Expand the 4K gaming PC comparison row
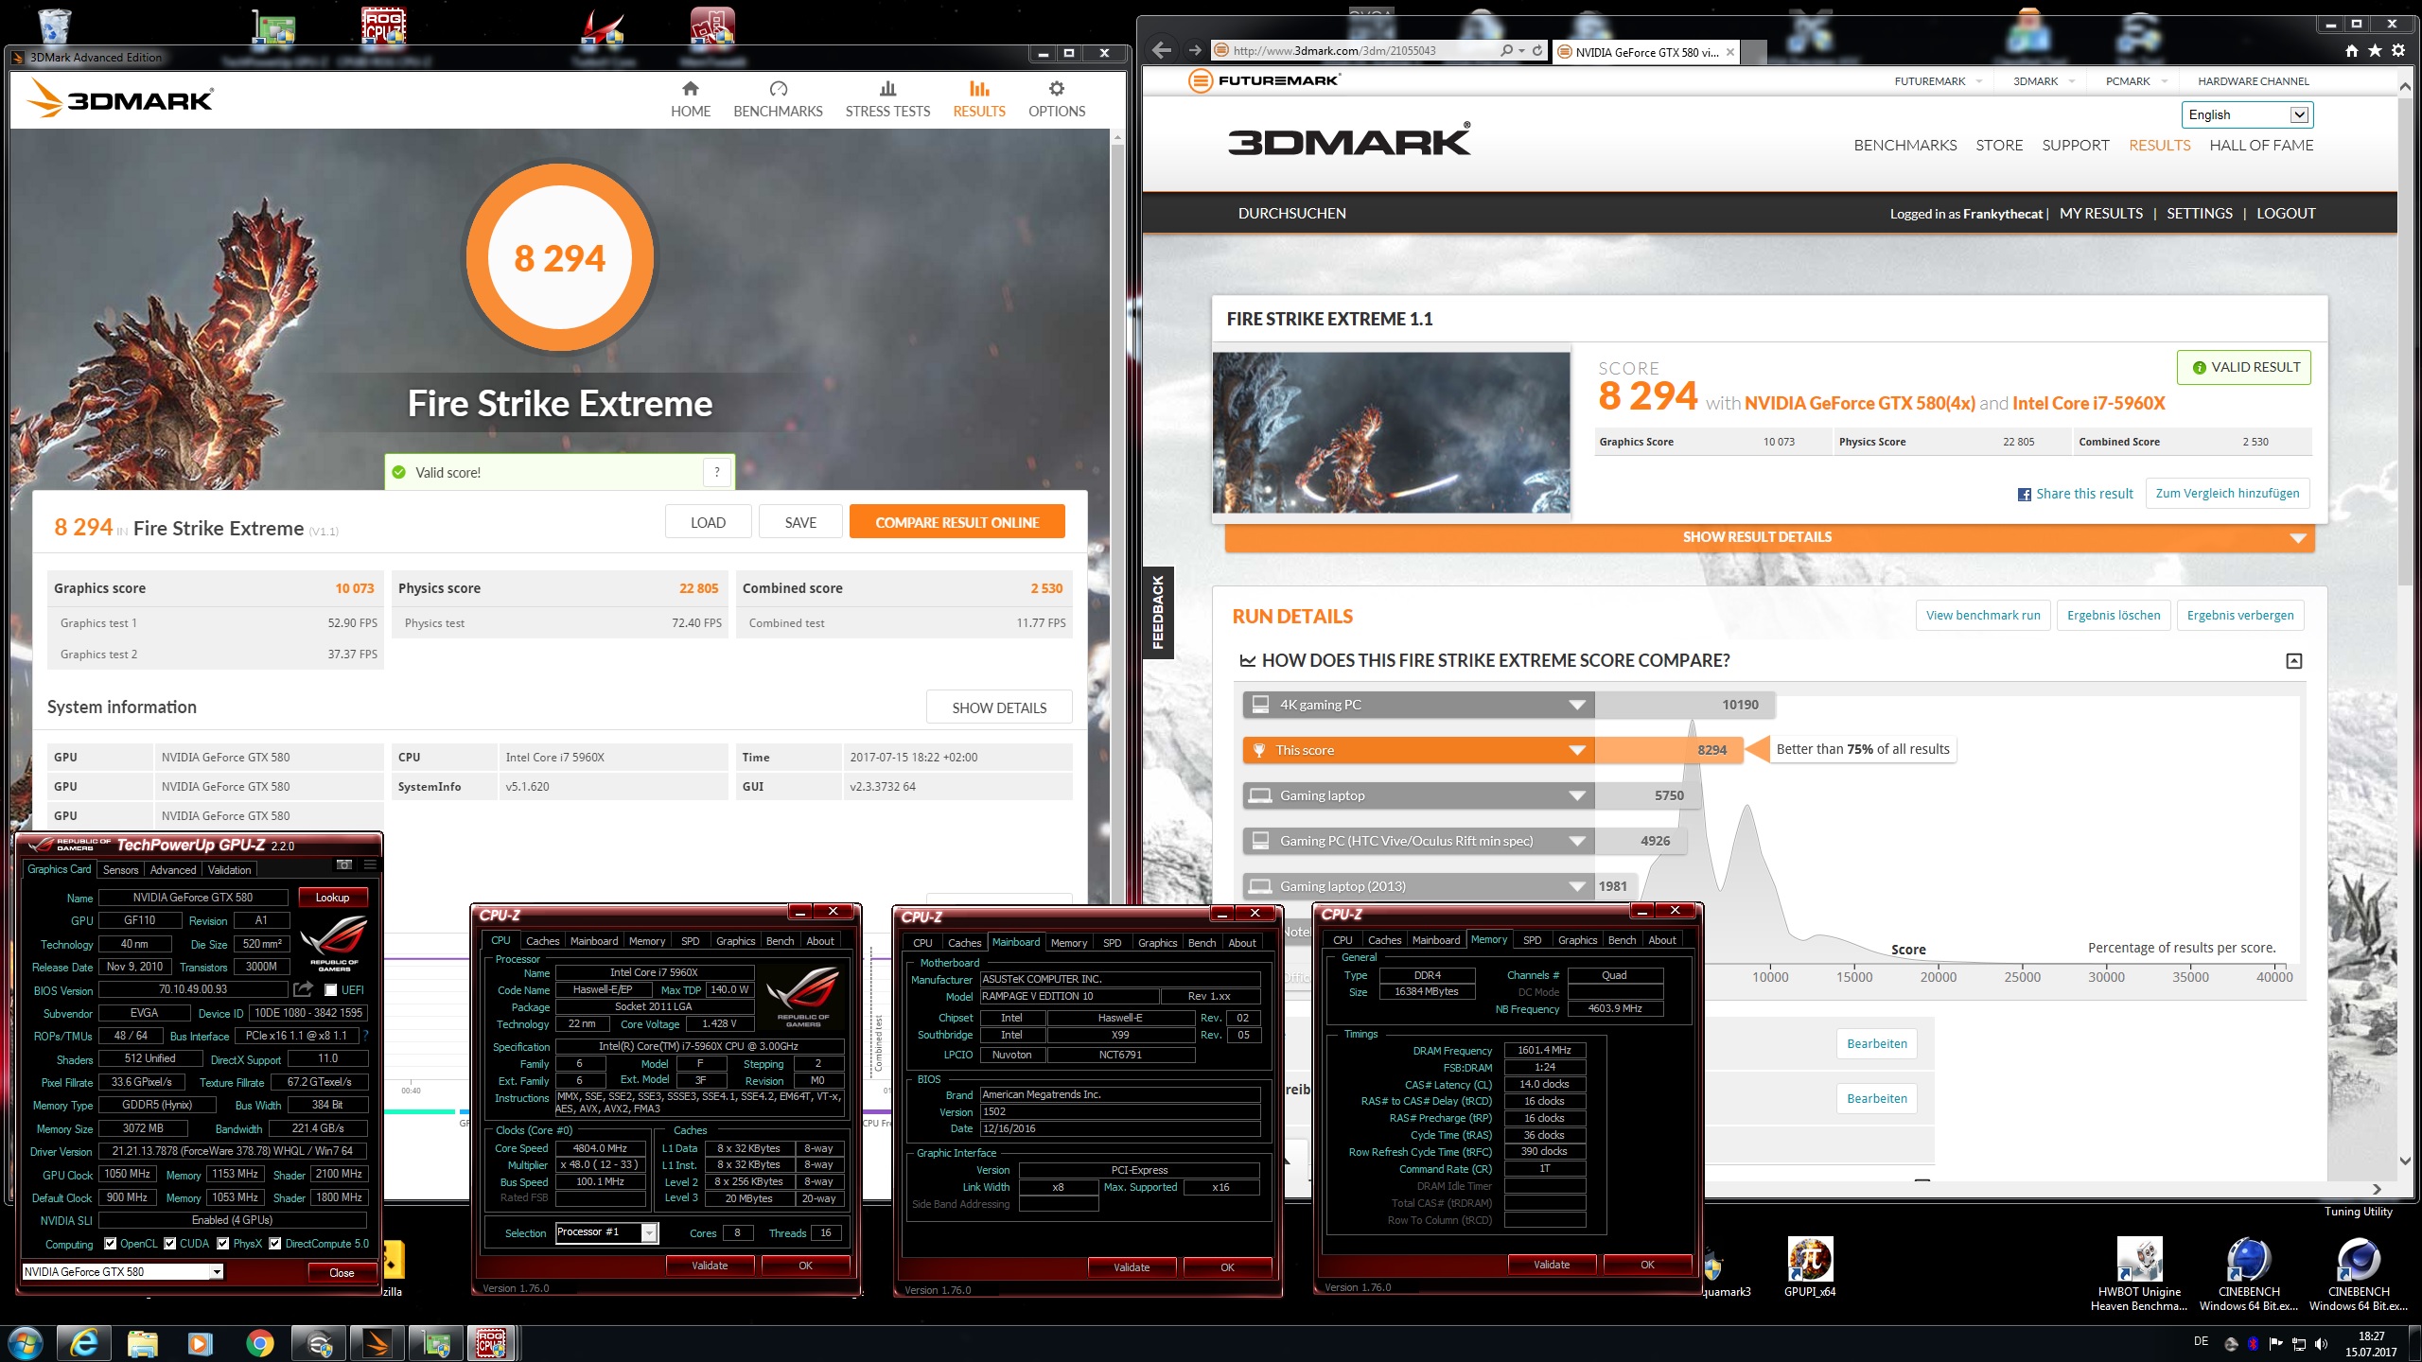2422x1362 pixels. 1576,705
